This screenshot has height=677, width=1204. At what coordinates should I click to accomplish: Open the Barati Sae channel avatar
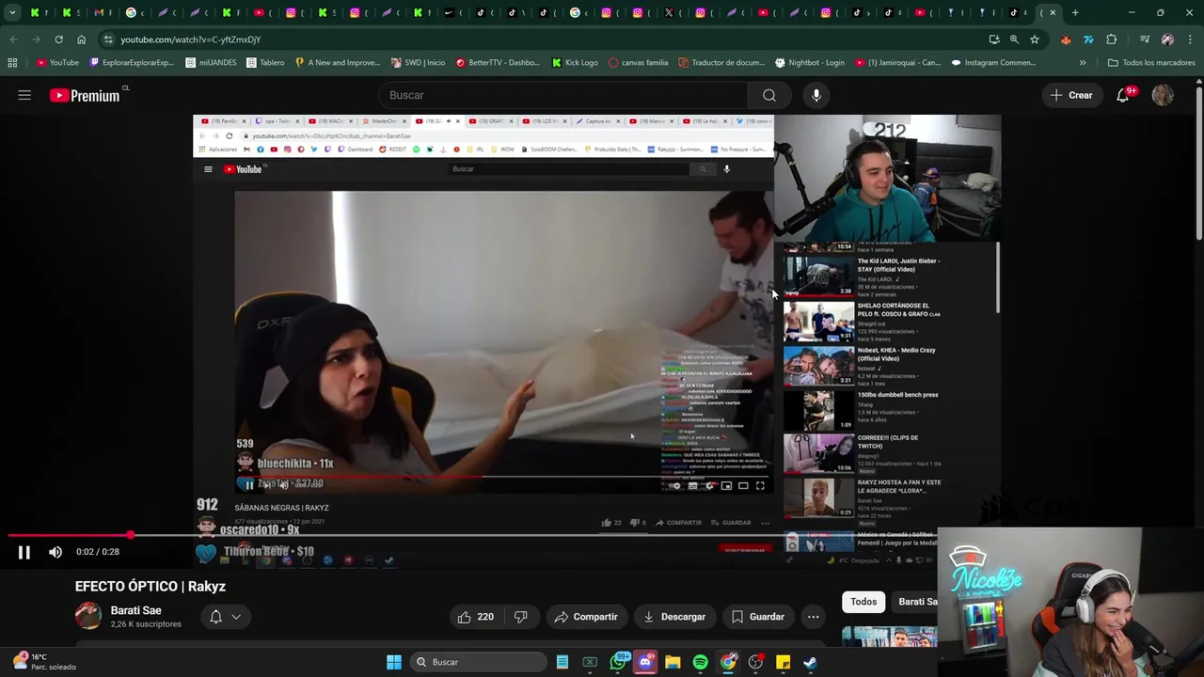point(88,616)
